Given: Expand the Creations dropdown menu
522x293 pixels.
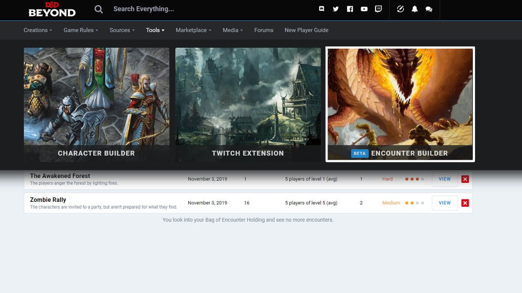Looking at the screenshot, I should [38, 30].
